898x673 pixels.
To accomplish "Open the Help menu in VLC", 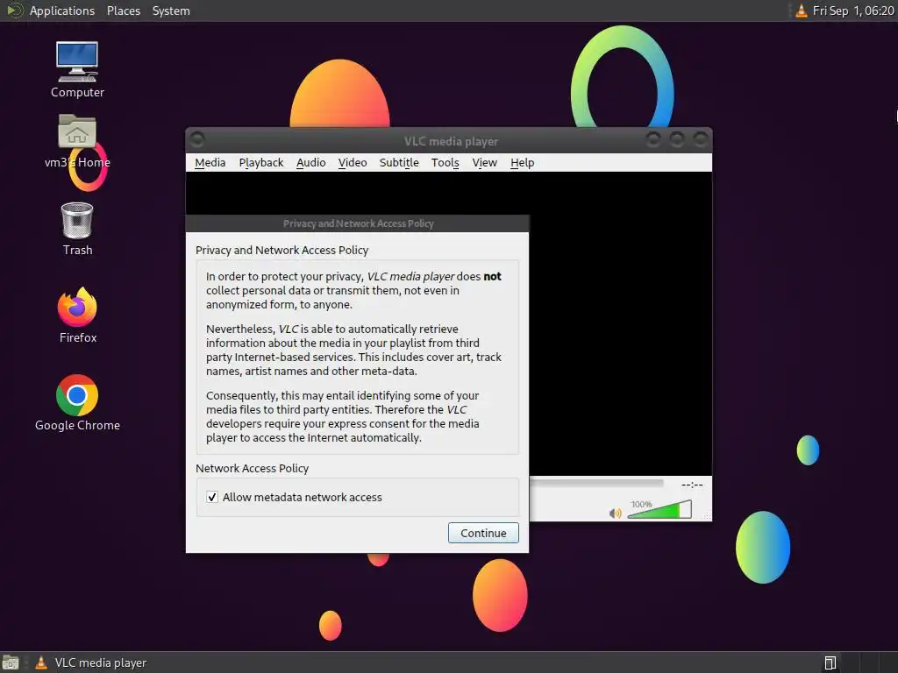I will coord(522,162).
